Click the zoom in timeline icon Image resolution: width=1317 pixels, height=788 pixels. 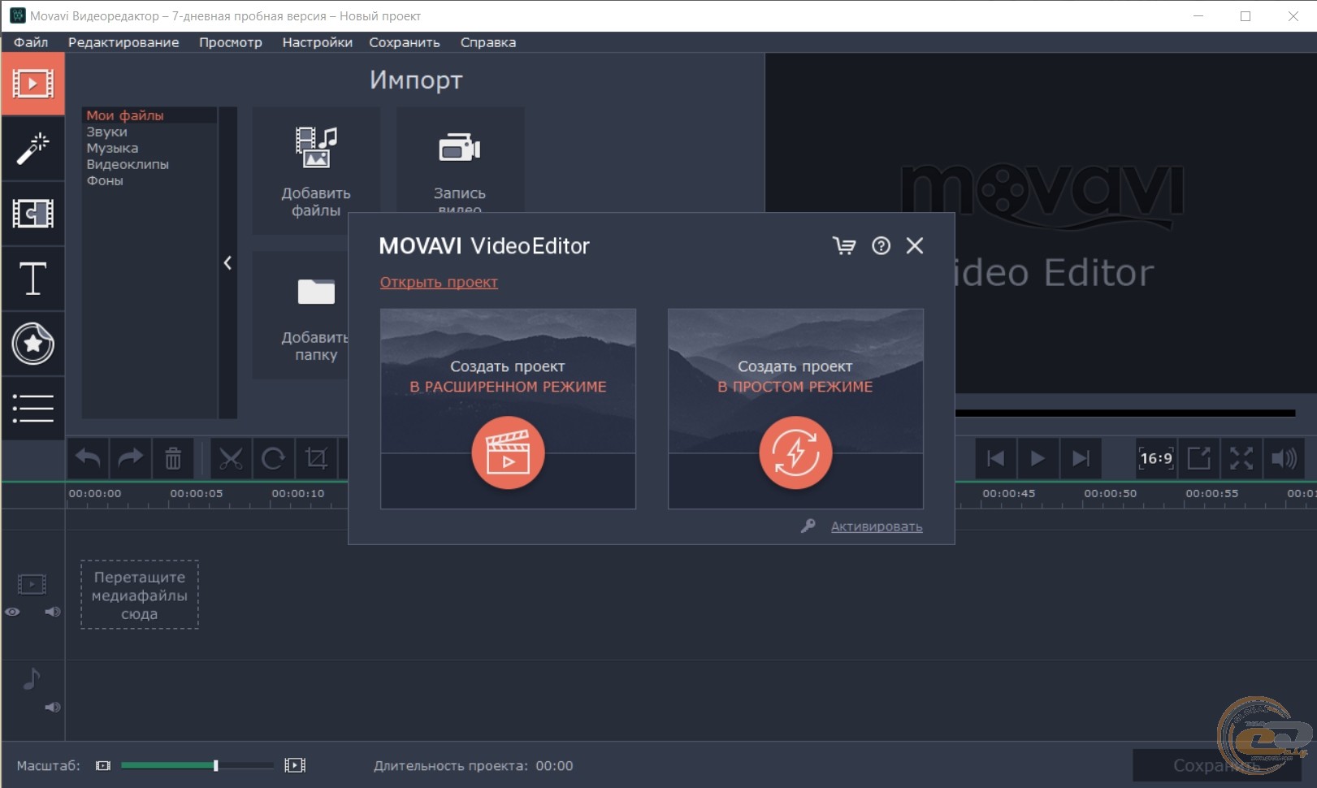295,765
